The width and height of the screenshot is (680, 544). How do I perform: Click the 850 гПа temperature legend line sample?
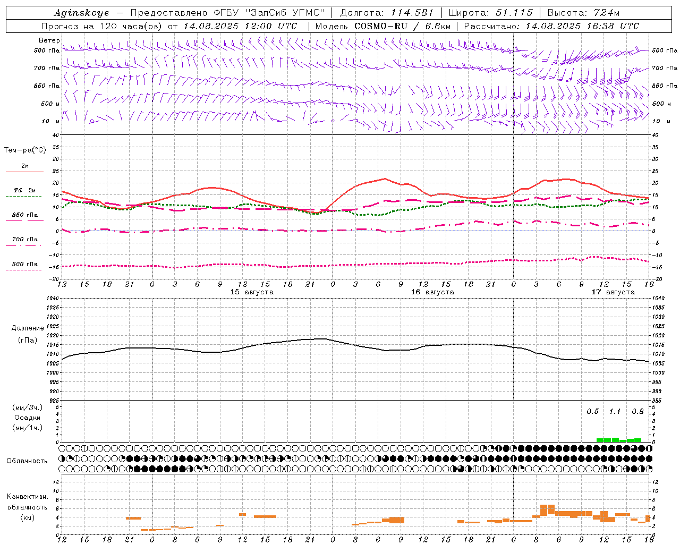click(24, 220)
